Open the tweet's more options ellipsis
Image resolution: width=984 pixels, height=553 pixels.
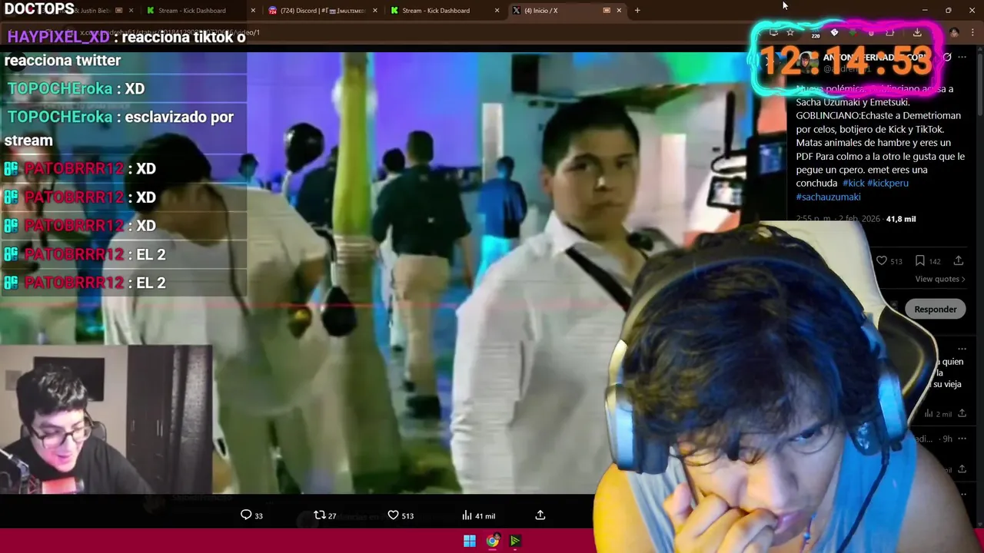[x=962, y=58]
